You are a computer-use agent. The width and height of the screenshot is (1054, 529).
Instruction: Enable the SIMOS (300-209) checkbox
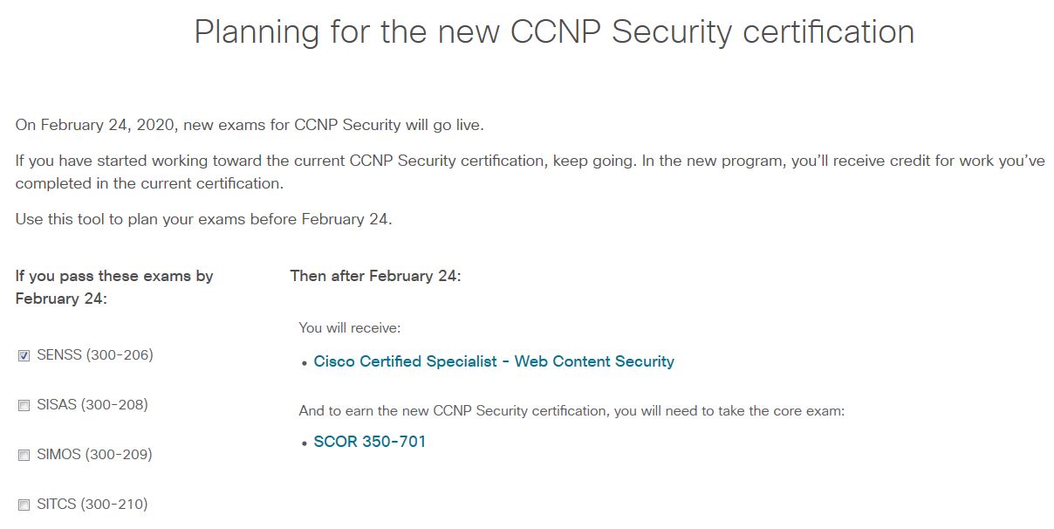pyautogui.click(x=24, y=456)
